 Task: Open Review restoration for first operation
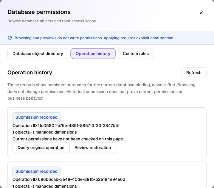[x=93, y=148]
